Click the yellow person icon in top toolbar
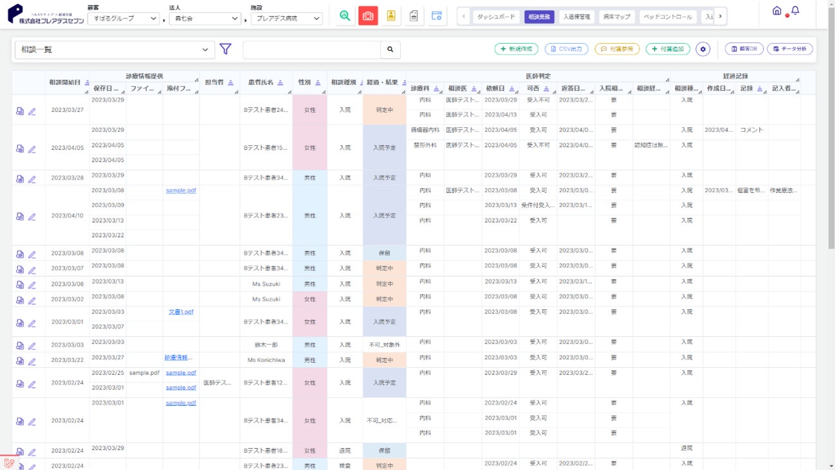 tap(390, 16)
